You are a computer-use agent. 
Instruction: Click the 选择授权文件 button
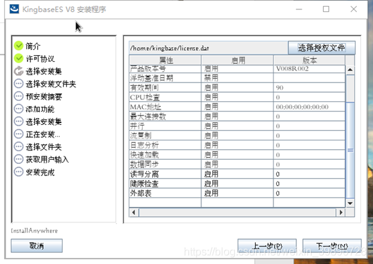point(322,48)
